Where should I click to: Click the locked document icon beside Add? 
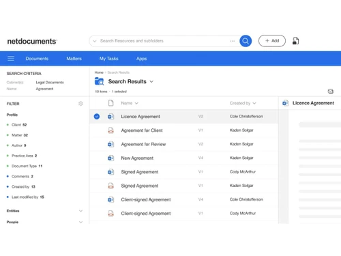point(295,41)
